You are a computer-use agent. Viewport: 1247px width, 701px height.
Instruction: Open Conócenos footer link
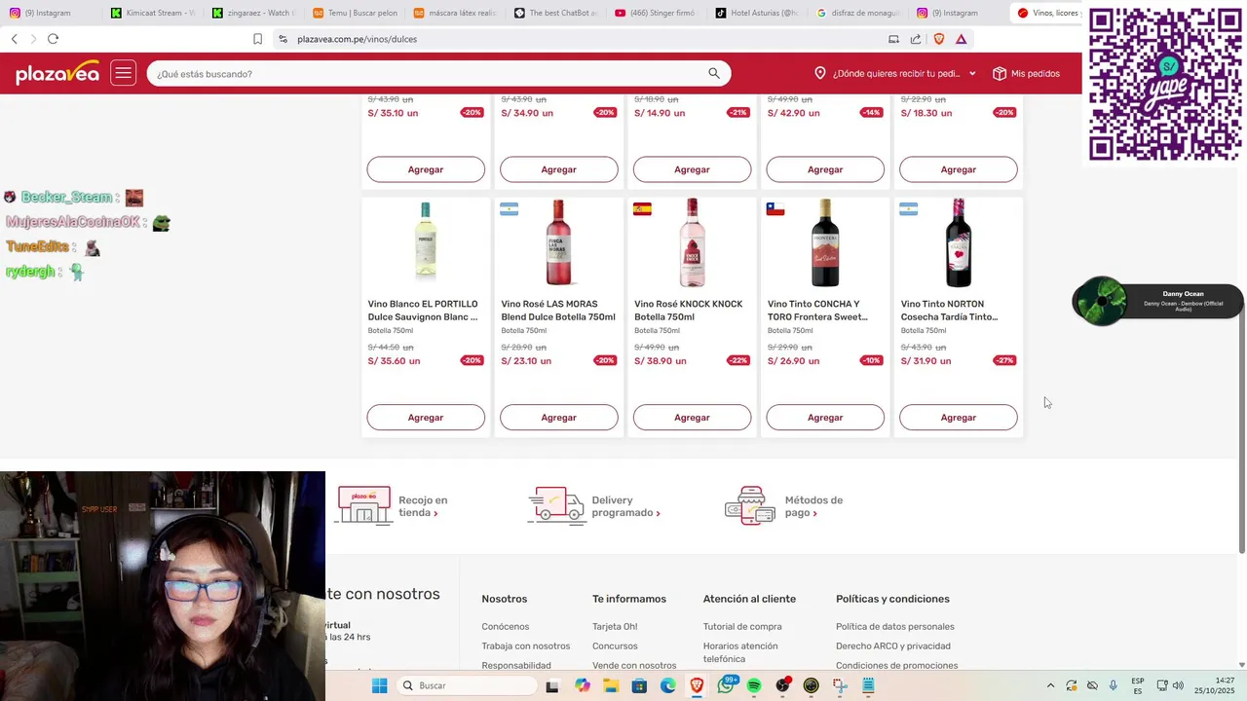point(506,626)
